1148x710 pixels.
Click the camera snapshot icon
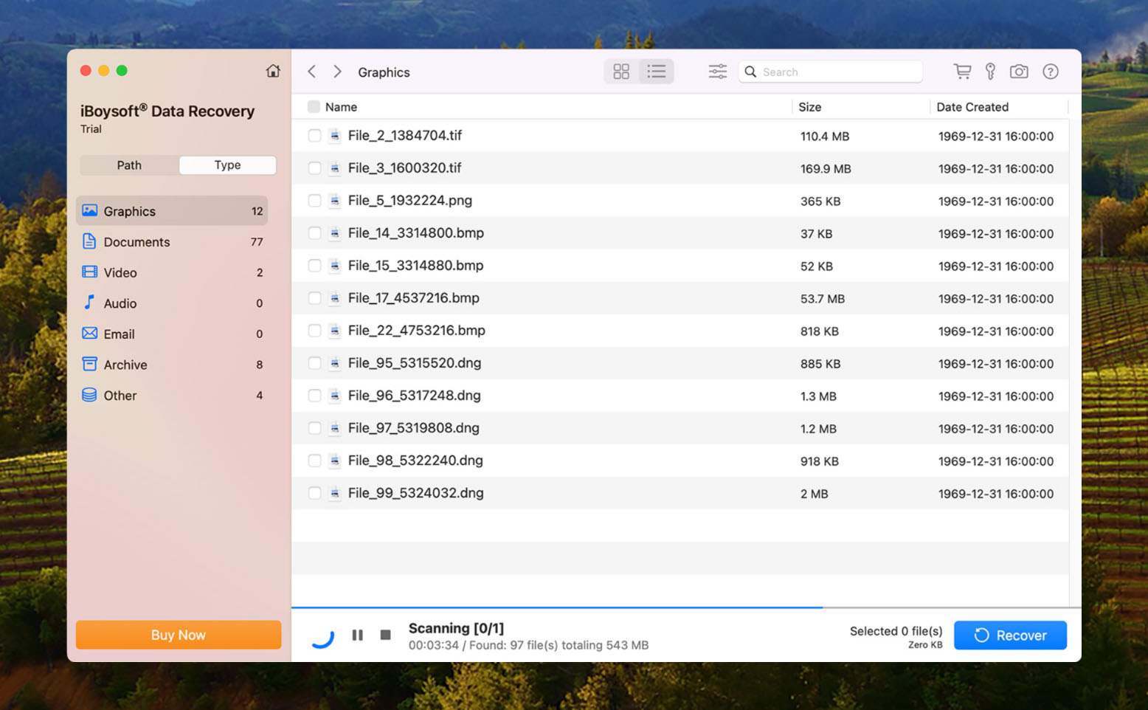tap(1019, 72)
